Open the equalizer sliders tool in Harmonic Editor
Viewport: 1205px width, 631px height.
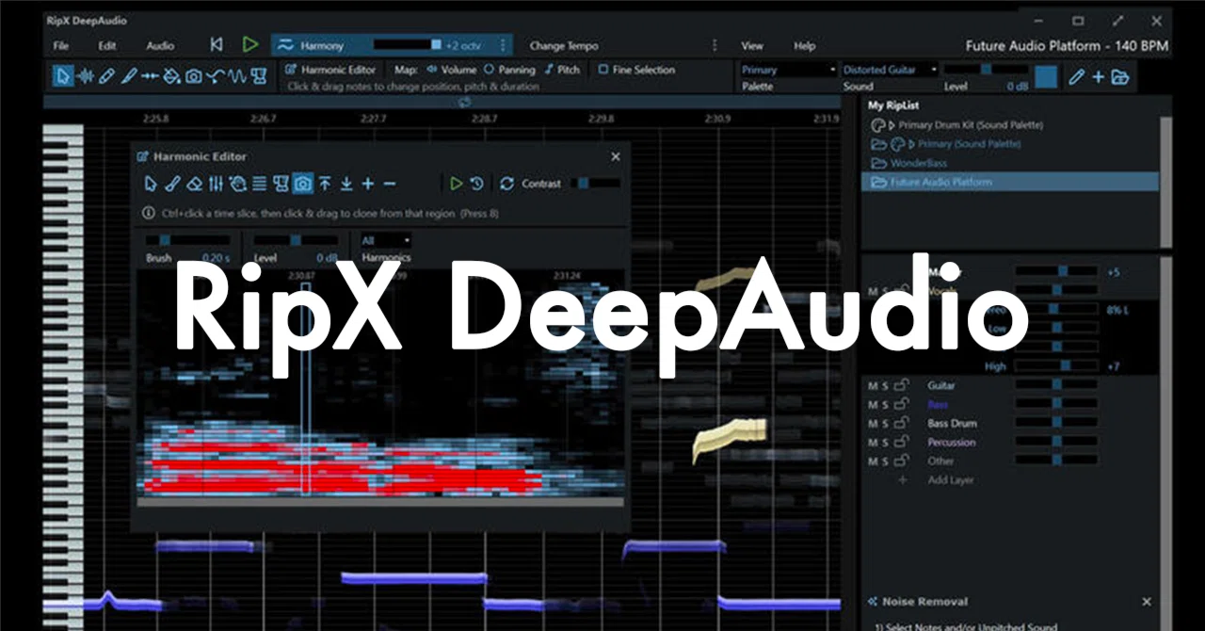(216, 184)
